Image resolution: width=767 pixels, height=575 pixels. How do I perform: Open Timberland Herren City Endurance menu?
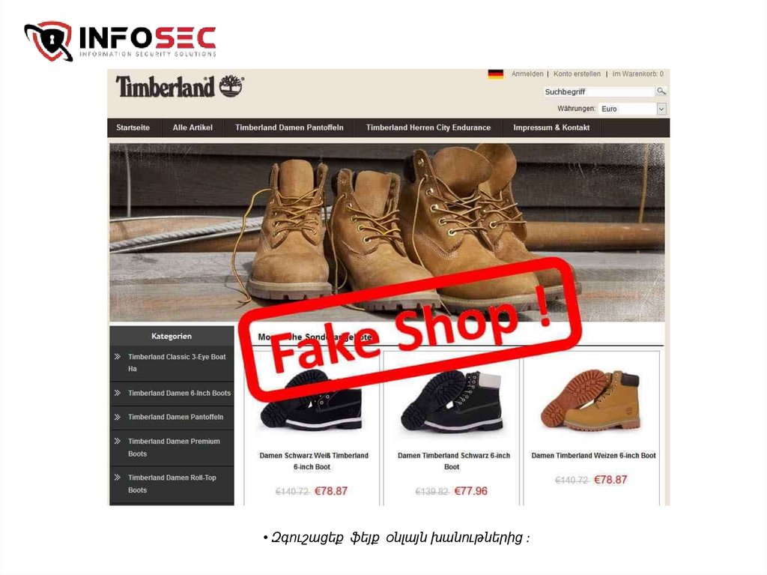428,127
